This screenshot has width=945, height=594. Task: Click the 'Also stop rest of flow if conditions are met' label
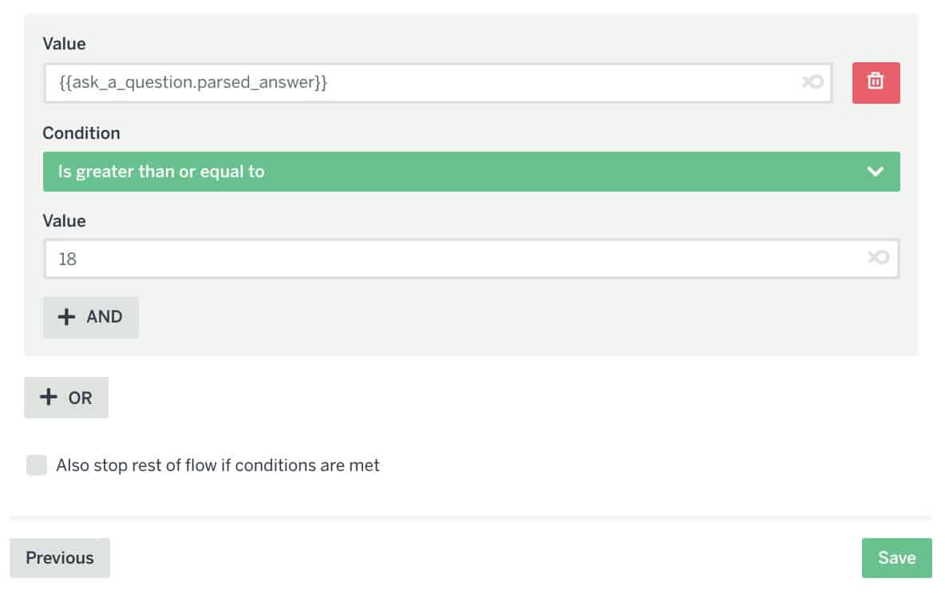218,465
